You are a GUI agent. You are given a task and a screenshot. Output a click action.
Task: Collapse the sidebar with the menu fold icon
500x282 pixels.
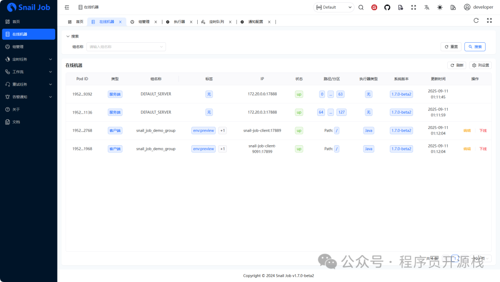pyautogui.click(x=67, y=7)
